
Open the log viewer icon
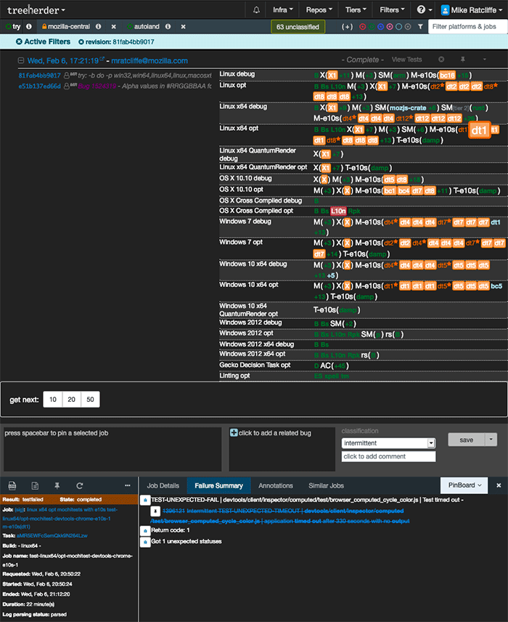[x=12, y=485]
